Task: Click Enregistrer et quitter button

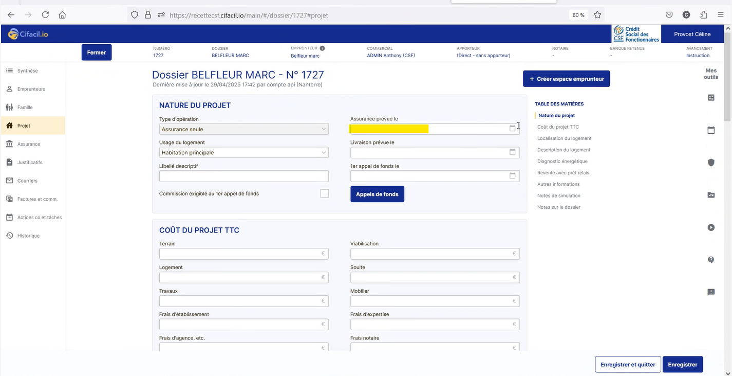Action: coord(628,364)
